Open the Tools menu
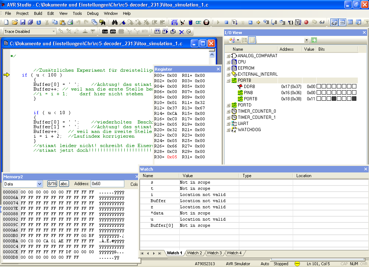This screenshot has height=267, width=369. [x=77, y=13]
